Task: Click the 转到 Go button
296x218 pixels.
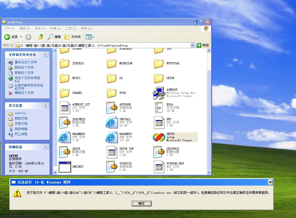Action: [x=203, y=45]
